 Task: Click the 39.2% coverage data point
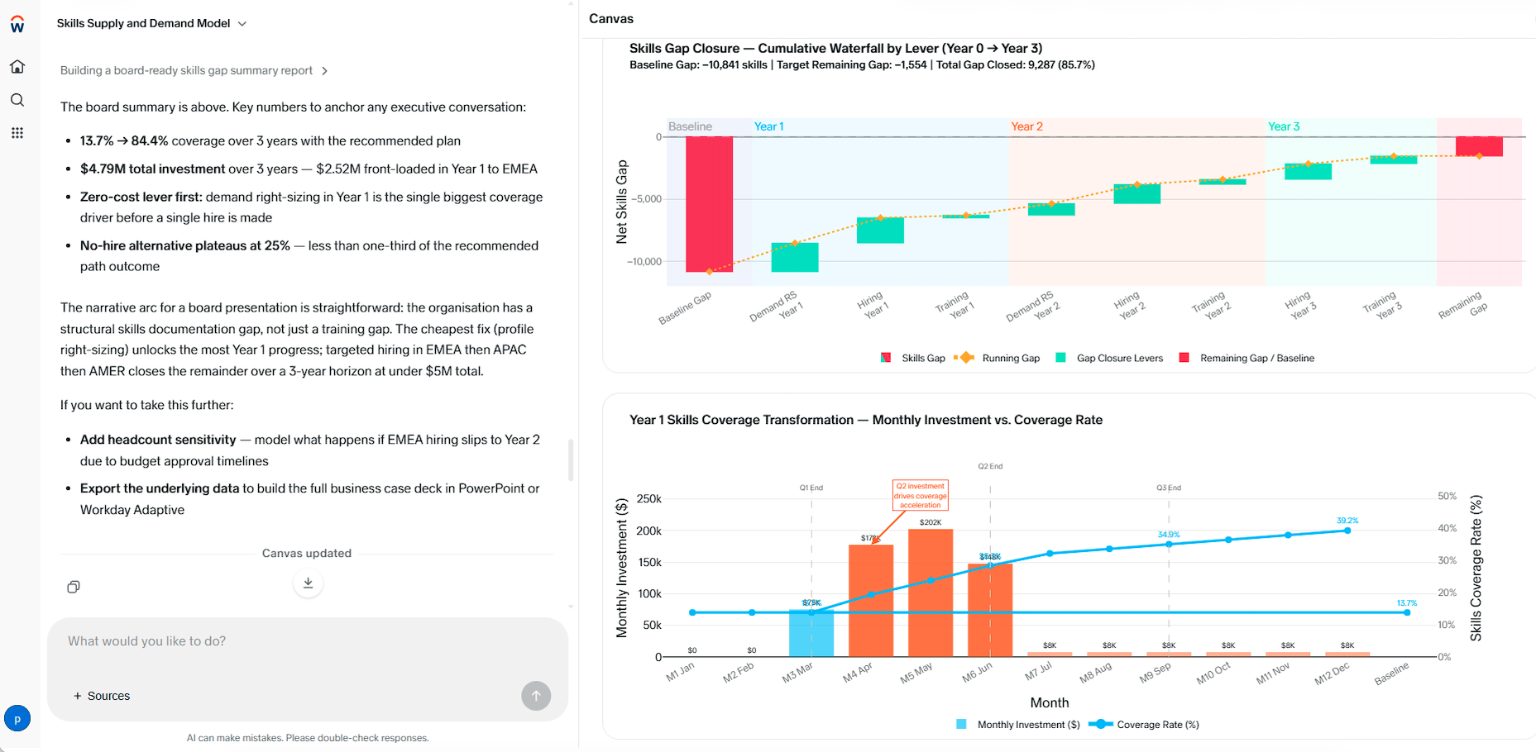(1347, 531)
